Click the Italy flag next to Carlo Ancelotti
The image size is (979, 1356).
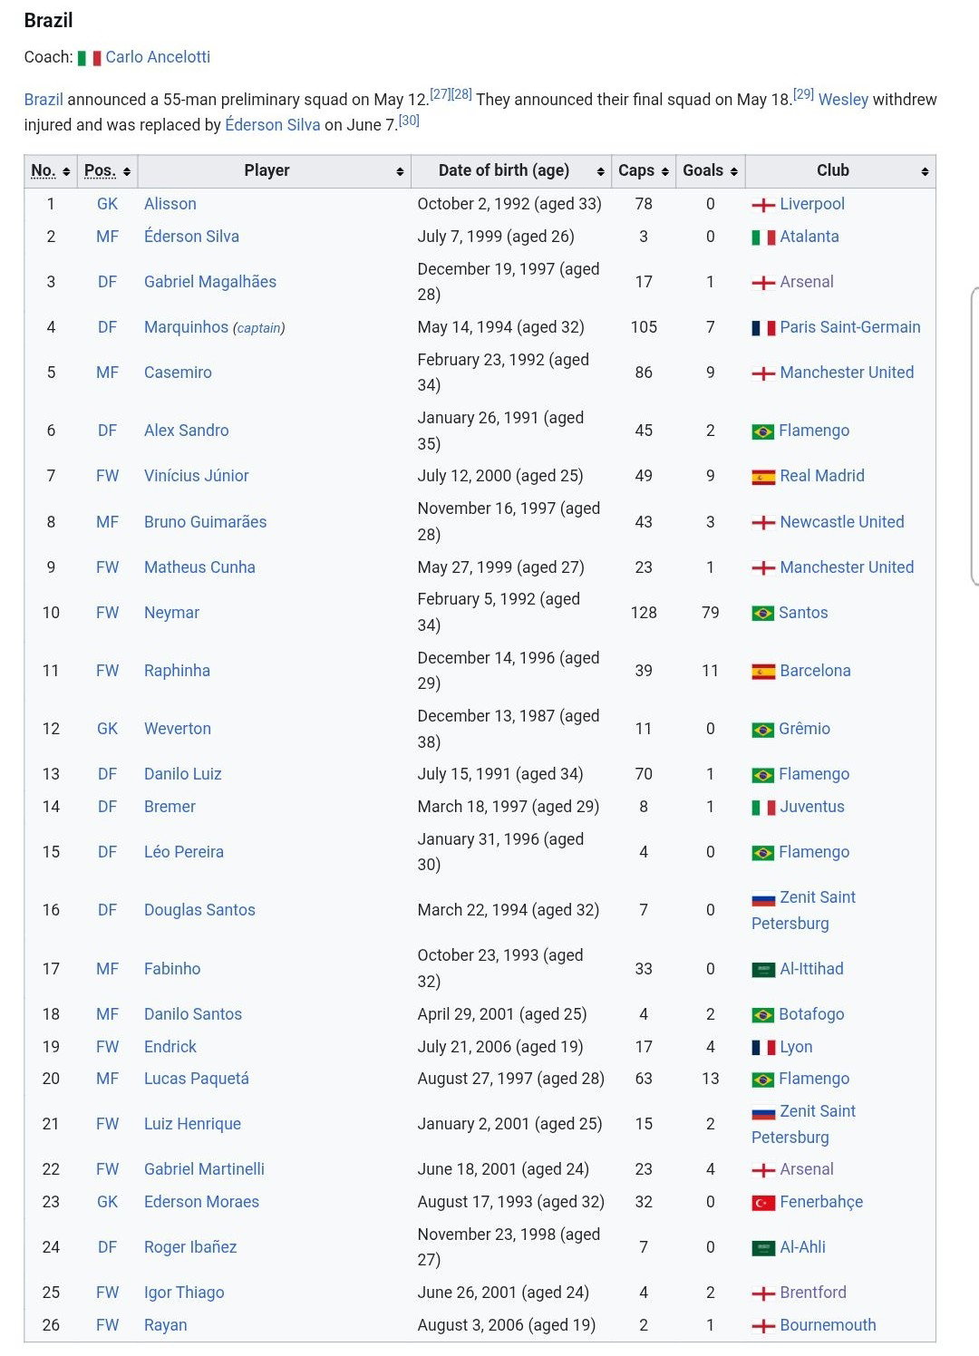(89, 58)
